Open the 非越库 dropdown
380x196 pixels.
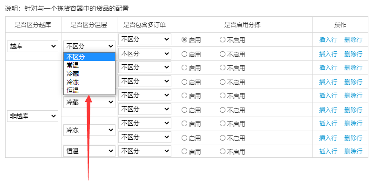pos(33,116)
